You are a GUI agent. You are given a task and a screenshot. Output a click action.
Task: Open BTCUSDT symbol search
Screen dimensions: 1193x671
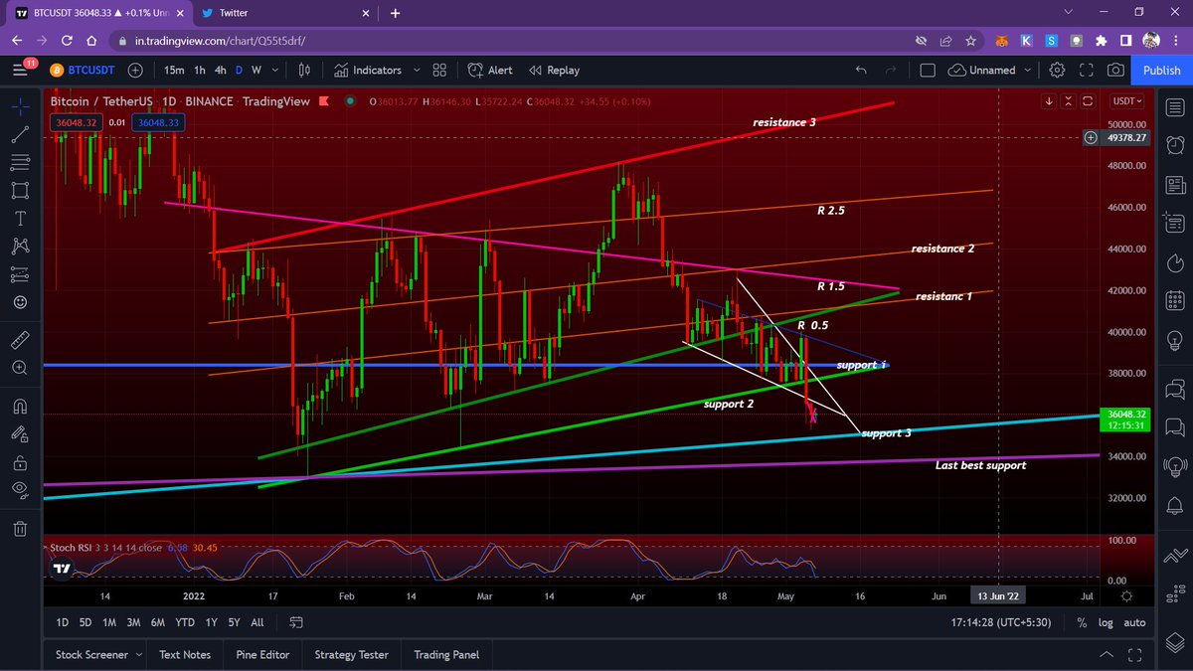pos(83,70)
